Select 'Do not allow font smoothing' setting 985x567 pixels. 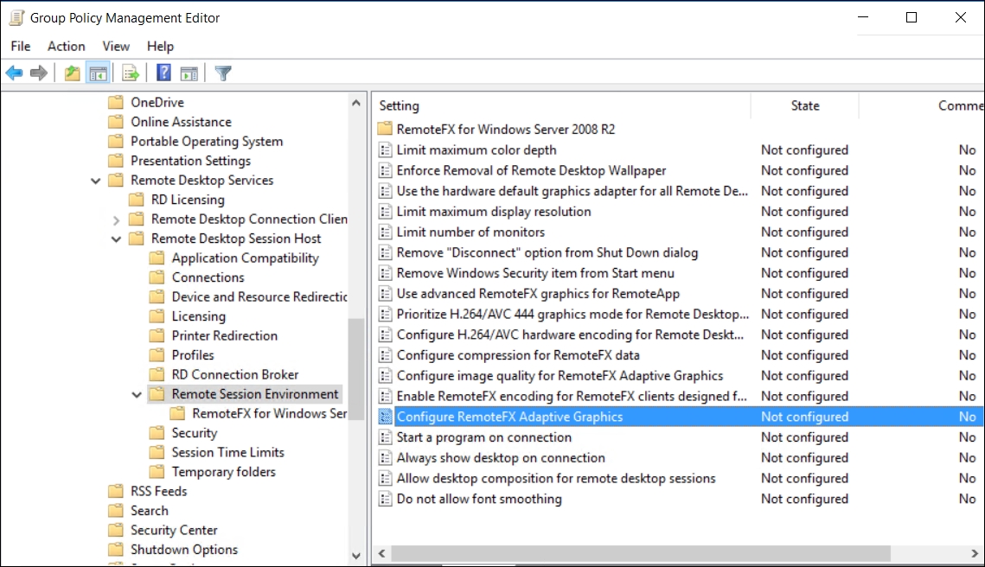click(x=478, y=499)
